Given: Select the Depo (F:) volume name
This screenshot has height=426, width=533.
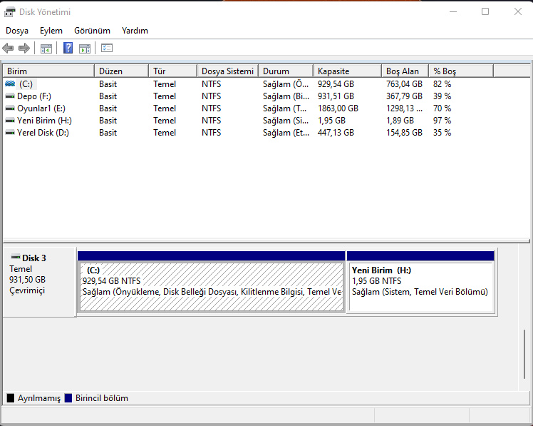Looking at the screenshot, I should pos(34,96).
